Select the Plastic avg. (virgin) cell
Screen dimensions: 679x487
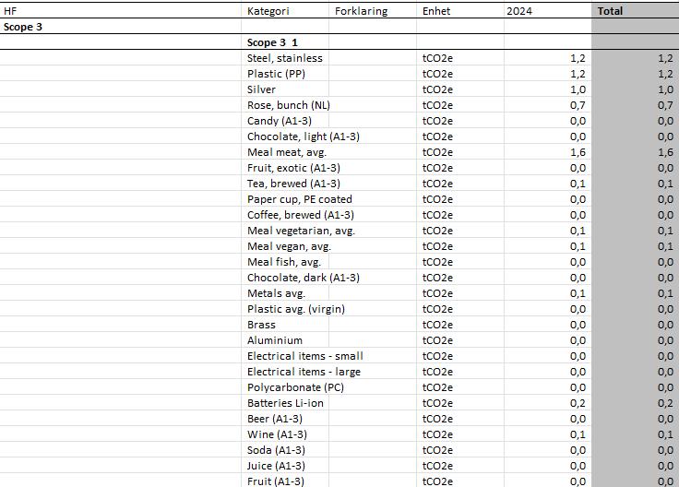coord(296,309)
